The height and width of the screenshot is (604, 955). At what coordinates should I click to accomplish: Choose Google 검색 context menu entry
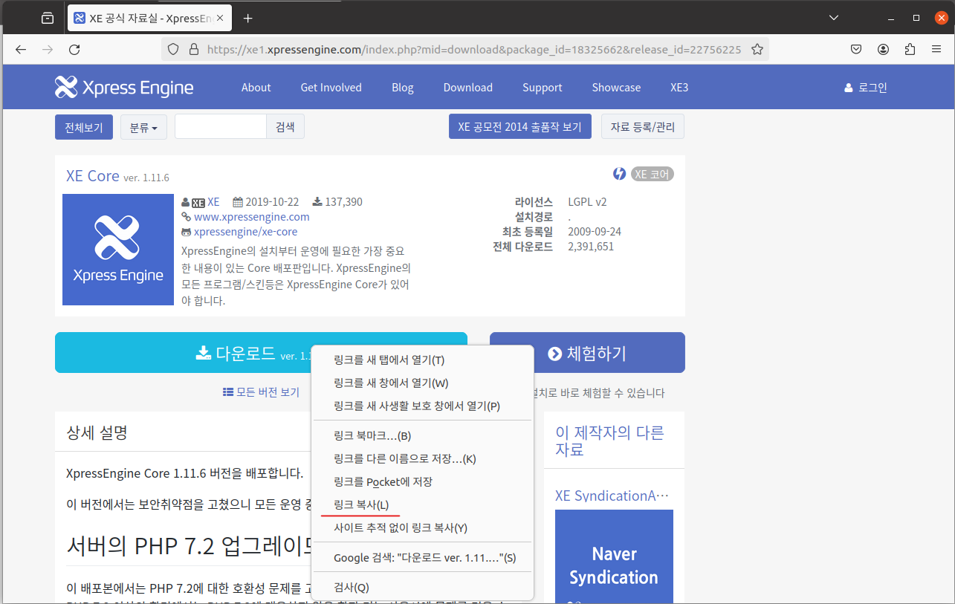[x=422, y=558]
